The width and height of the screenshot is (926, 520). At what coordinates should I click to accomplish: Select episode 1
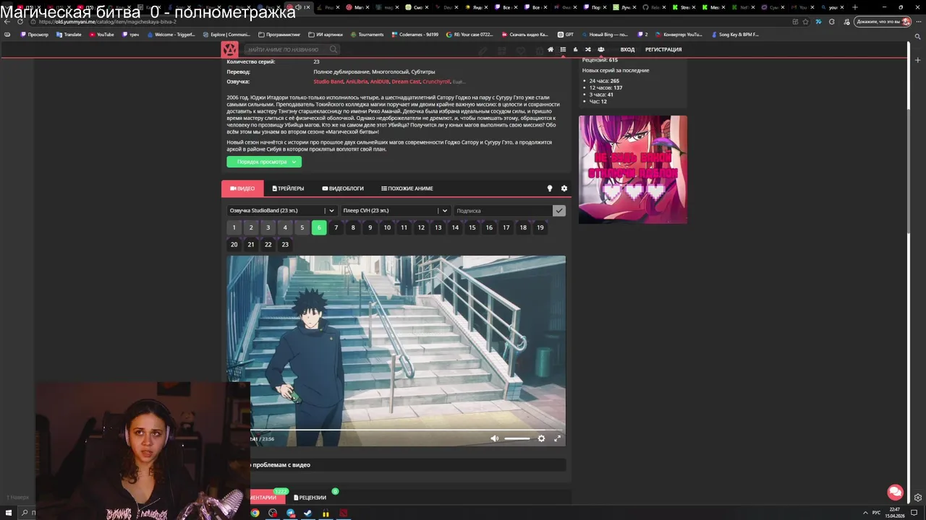click(234, 227)
